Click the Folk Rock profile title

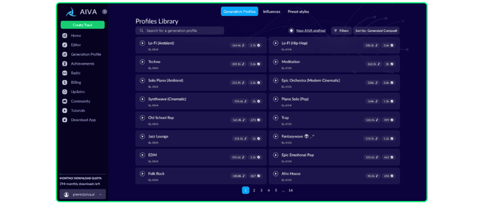click(x=156, y=174)
